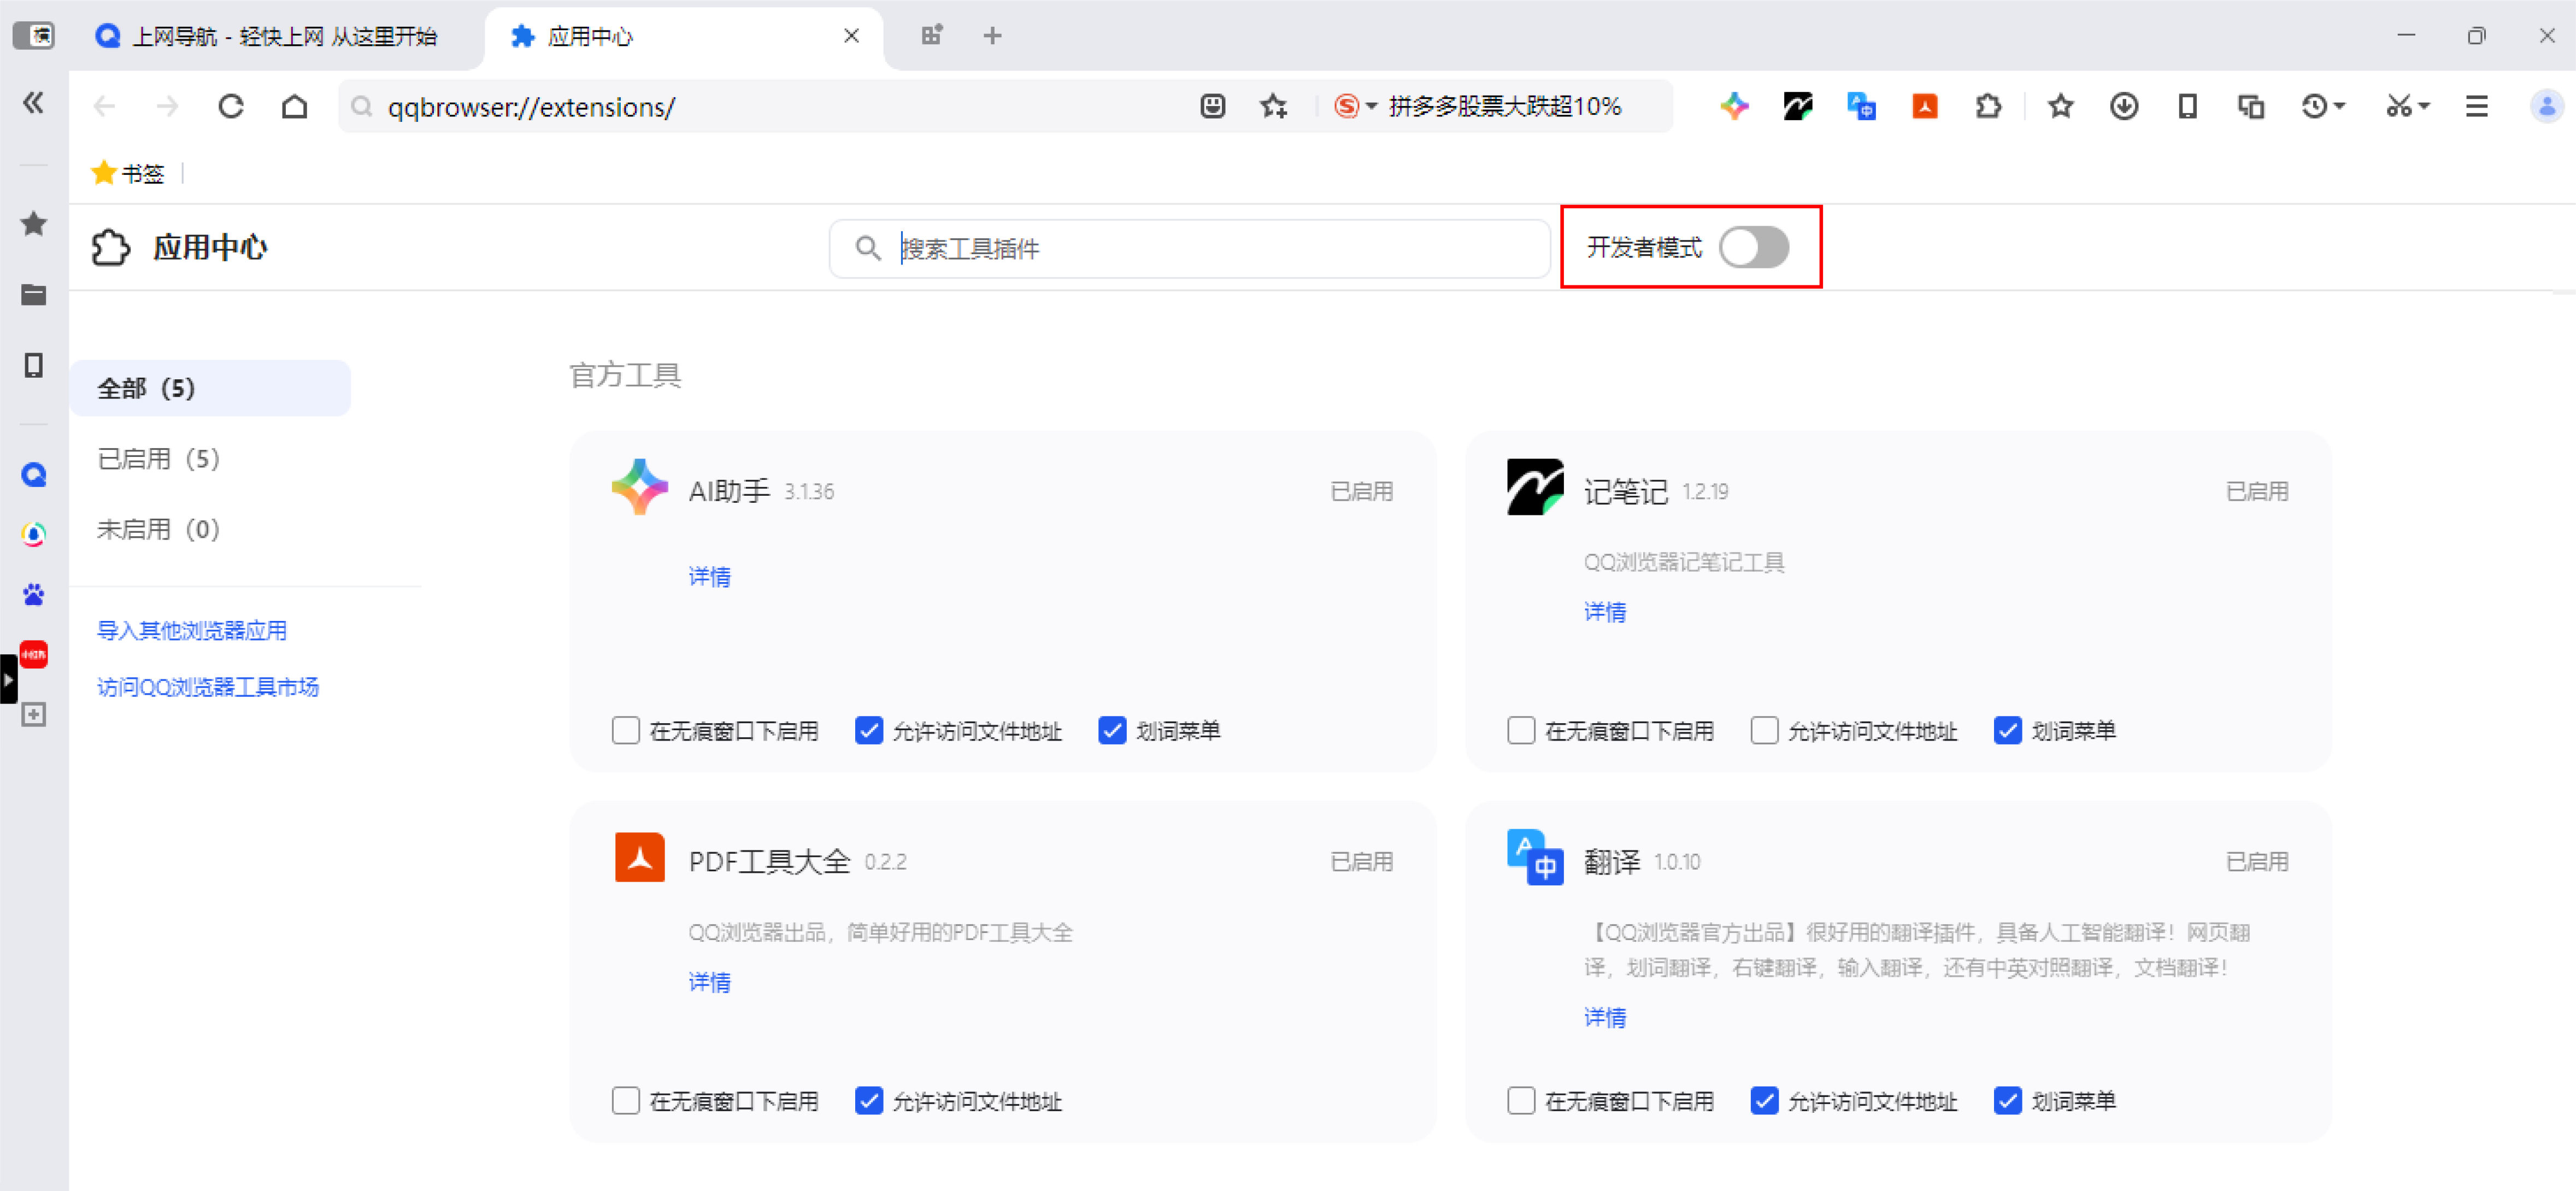This screenshot has width=2576, height=1191.
Task: Open tab grid overview icon
Action: pyautogui.click(x=931, y=36)
